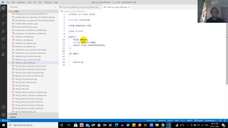The image size is (228, 128).
Task: Open the Run menu
Action: [40, 2]
